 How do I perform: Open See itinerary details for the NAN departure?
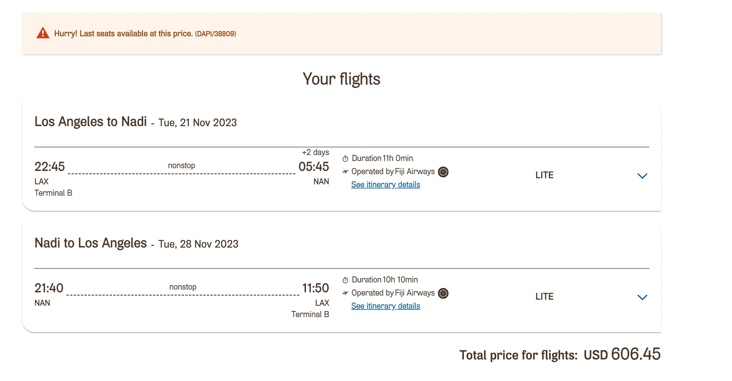(x=385, y=306)
